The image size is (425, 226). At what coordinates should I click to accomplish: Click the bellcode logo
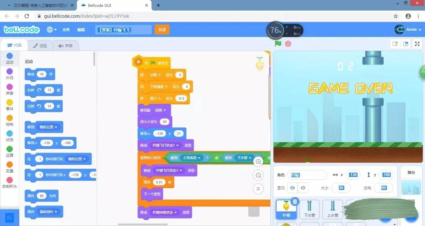[22, 29]
